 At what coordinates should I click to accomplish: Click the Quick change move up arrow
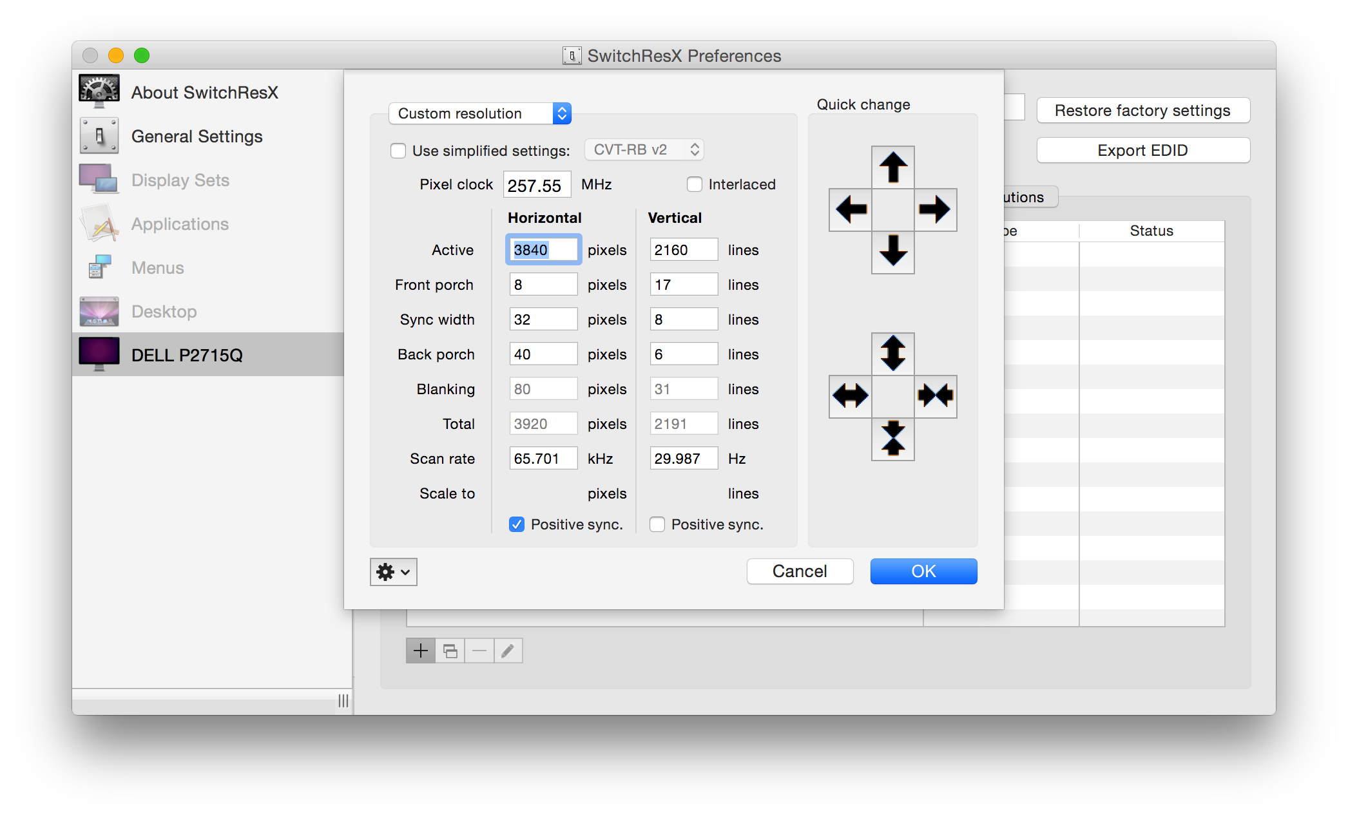[x=892, y=167]
